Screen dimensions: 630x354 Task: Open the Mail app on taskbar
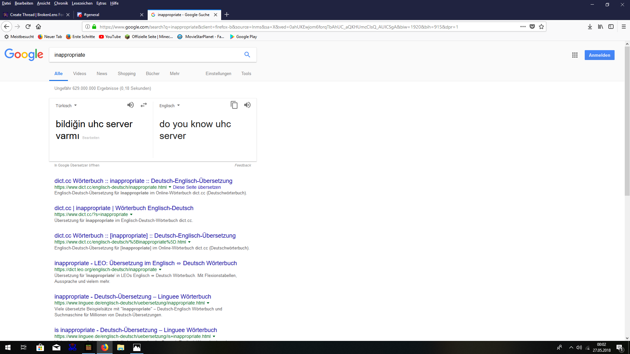tap(56, 347)
